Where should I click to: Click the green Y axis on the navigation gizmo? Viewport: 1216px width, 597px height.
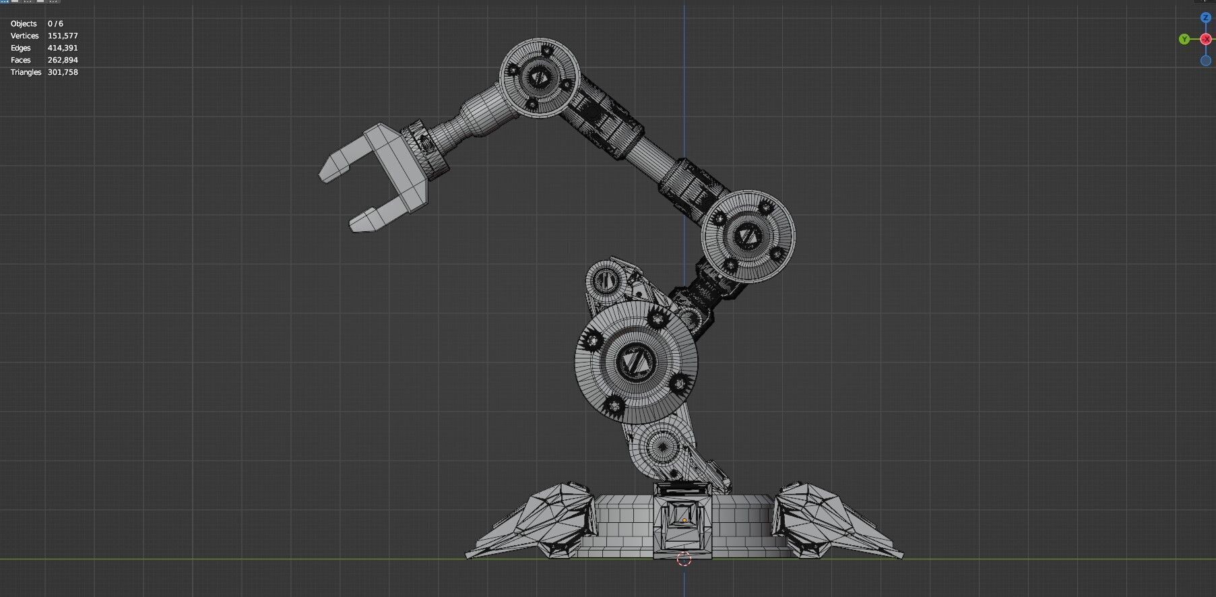[x=1184, y=40]
